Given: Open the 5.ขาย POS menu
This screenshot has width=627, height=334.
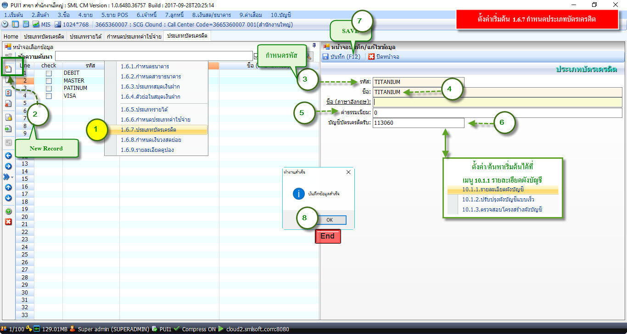Looking at the screenshot, I should click(x=114, y=15).
